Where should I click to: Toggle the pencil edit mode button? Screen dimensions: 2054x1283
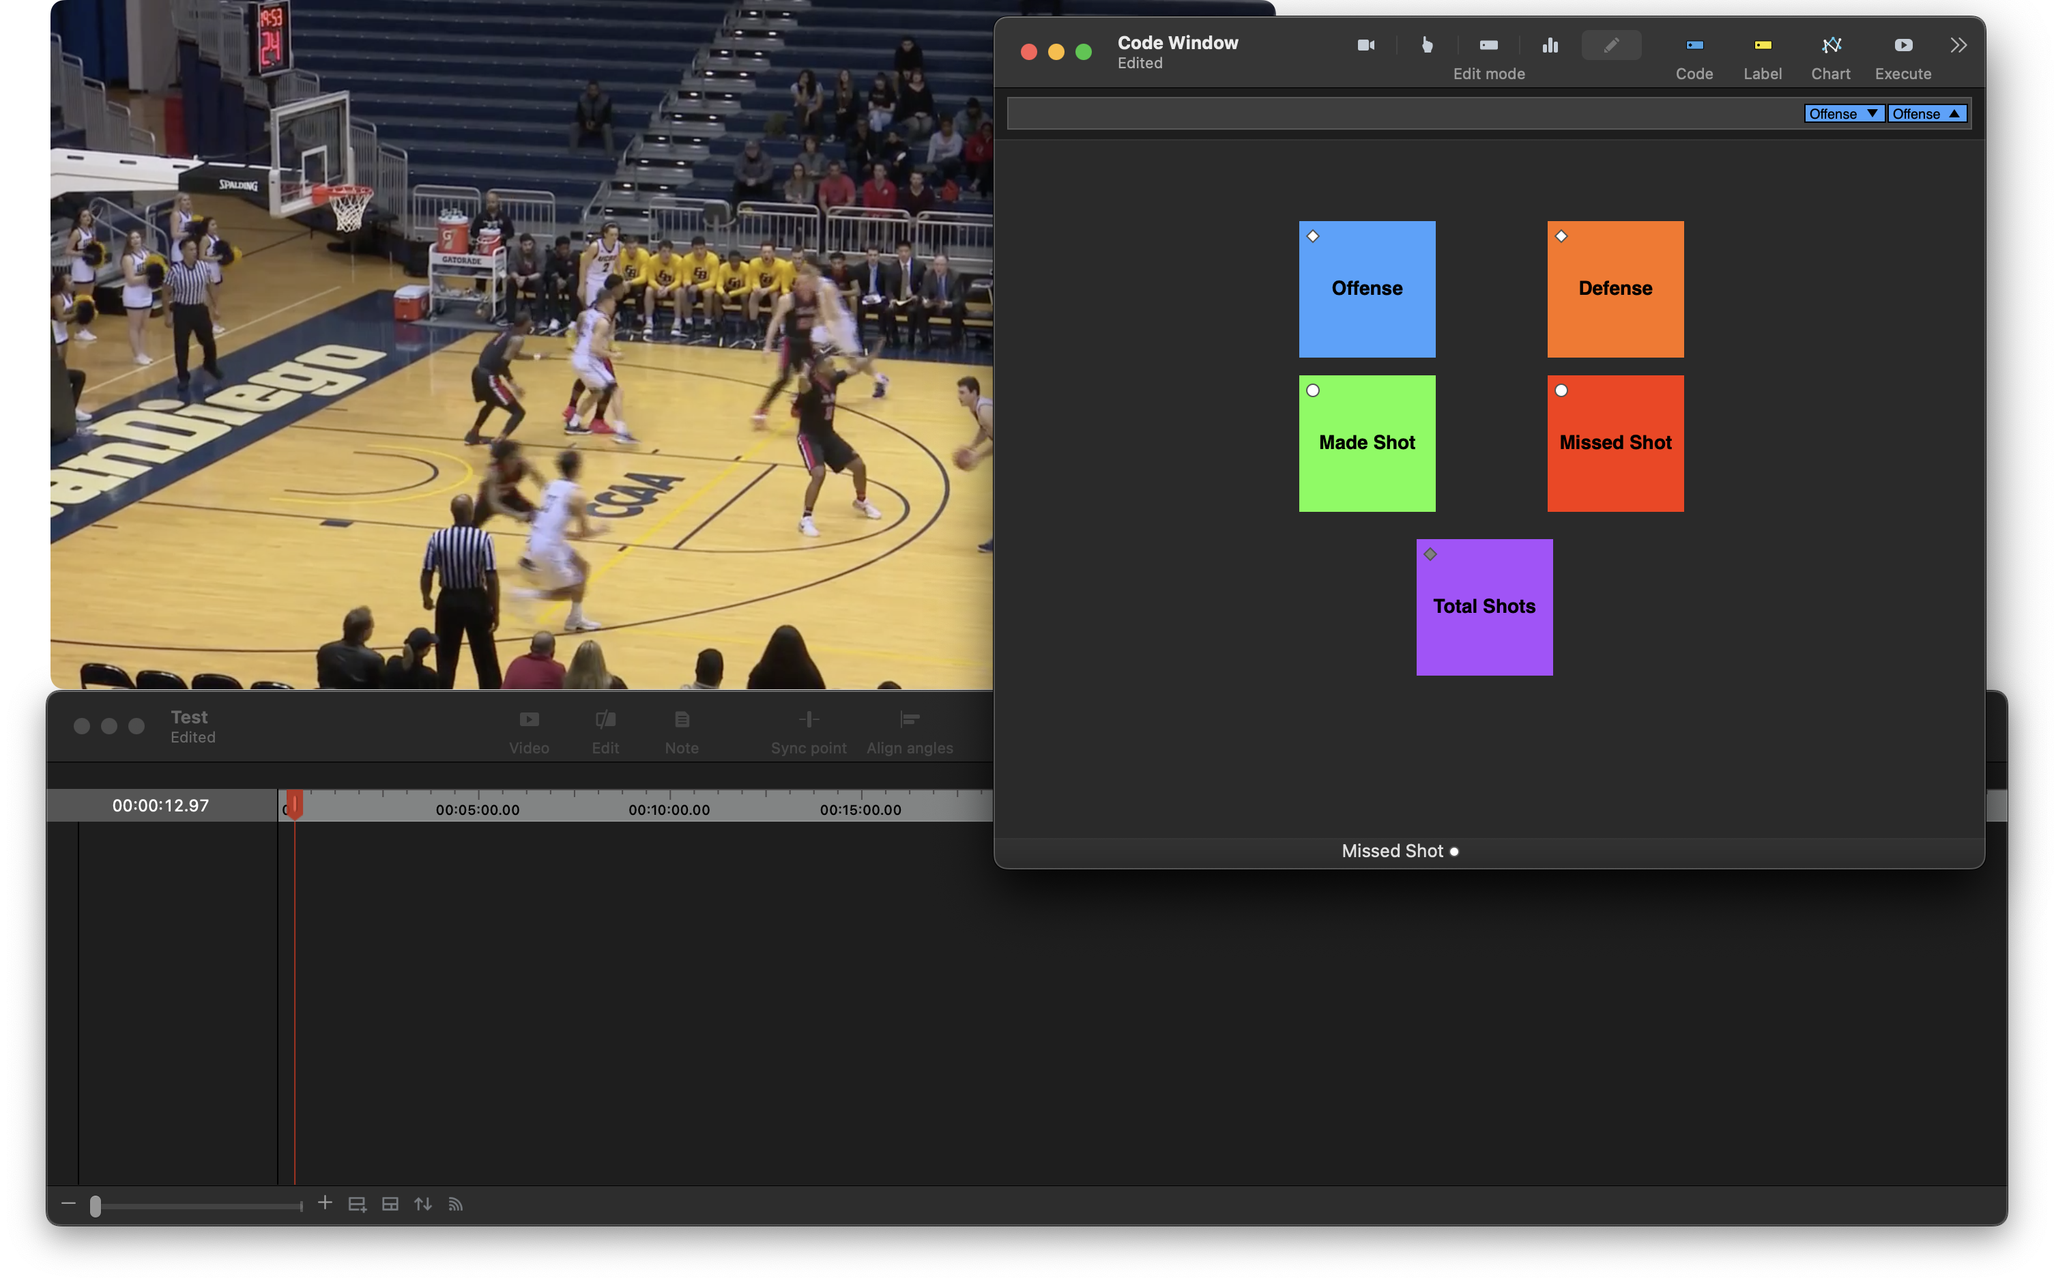click(x=1611, y=45)
